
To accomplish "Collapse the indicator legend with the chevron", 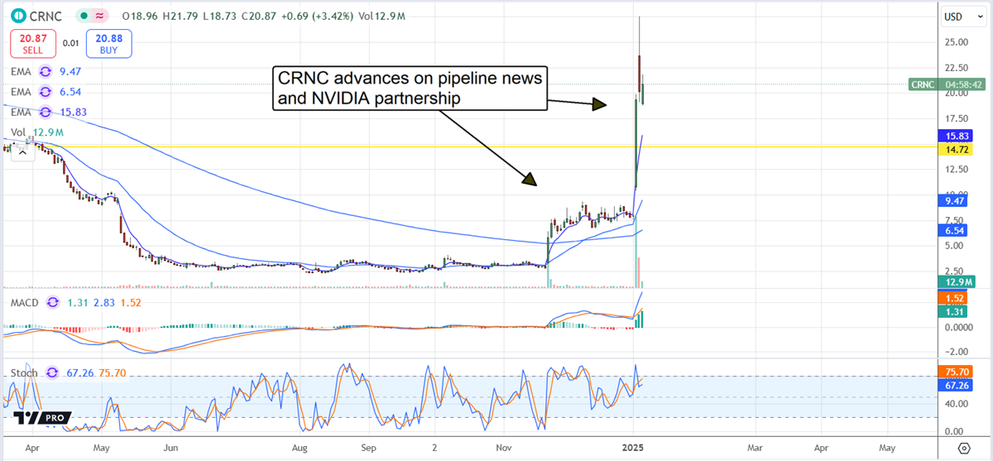I will tap(22, 151).
